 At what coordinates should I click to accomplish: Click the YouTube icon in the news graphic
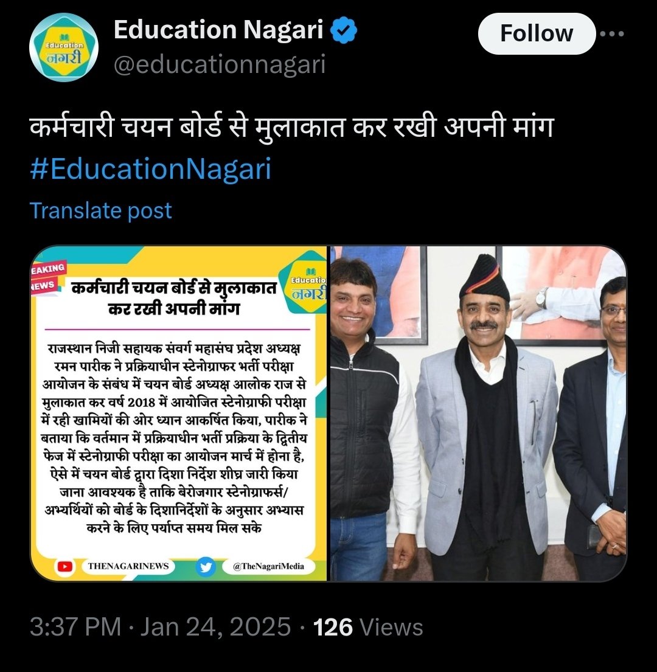tap(64, 566)
